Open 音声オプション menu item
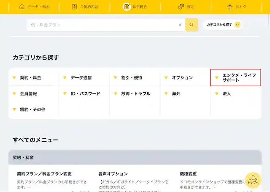 (x=113, y=174)
